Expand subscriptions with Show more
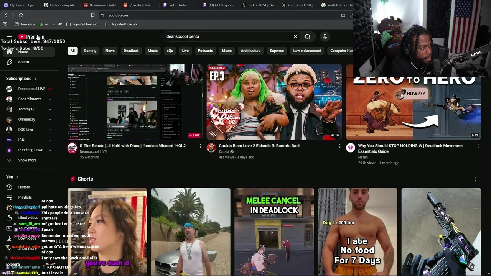This screenshot has width=491, height=276. (x=29, y=160)
